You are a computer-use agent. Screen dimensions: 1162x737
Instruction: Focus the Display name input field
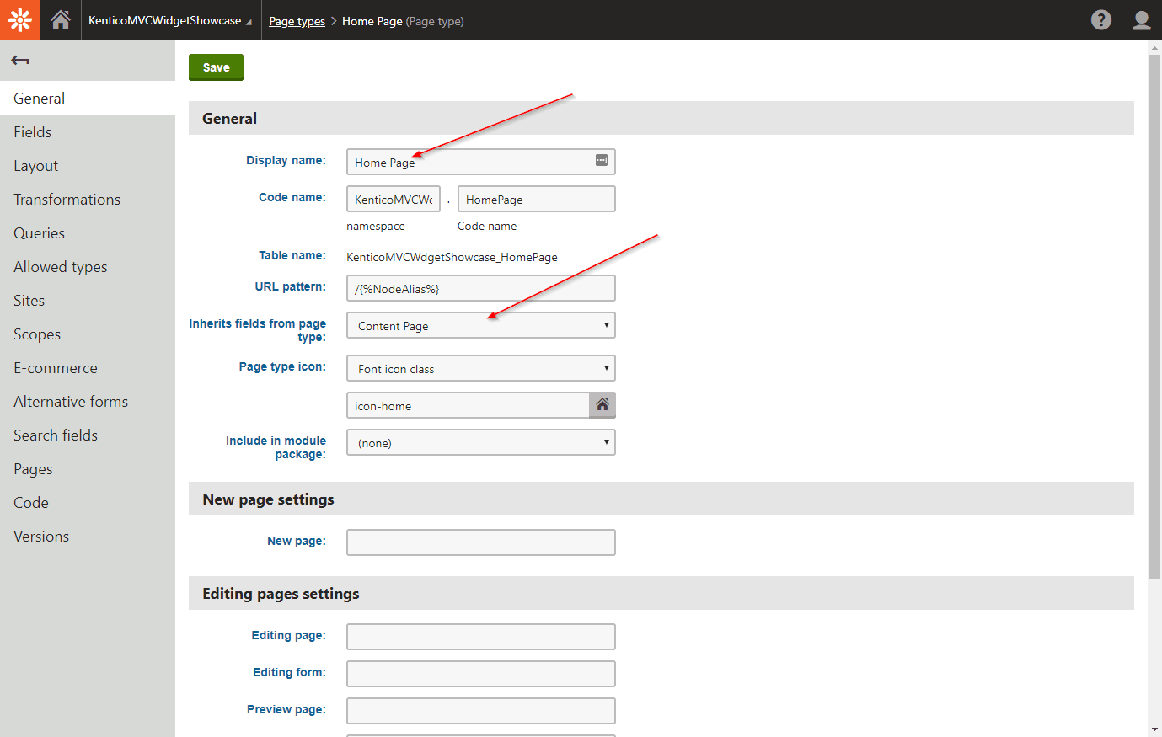point(481,162)
